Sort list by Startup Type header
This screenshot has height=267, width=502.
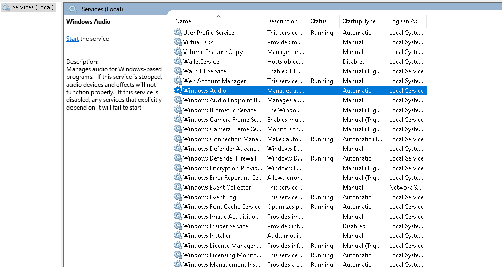(x=359, y=21)
